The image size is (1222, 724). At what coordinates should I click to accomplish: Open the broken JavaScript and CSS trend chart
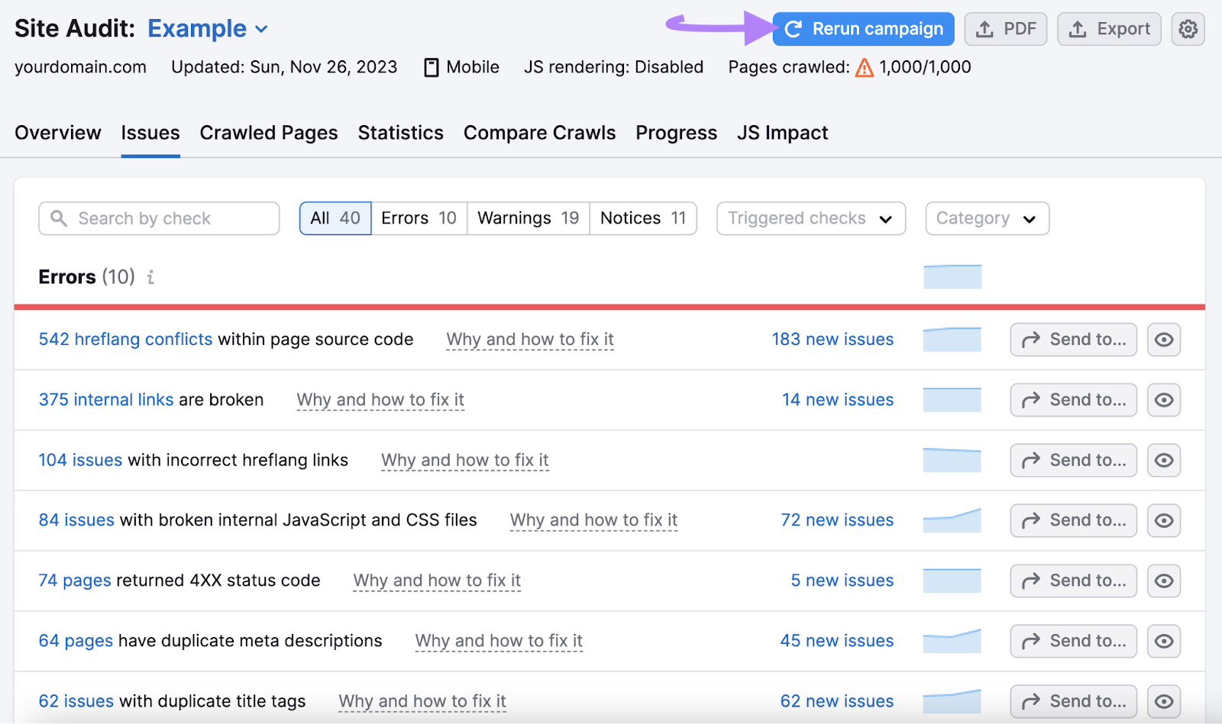952,520
